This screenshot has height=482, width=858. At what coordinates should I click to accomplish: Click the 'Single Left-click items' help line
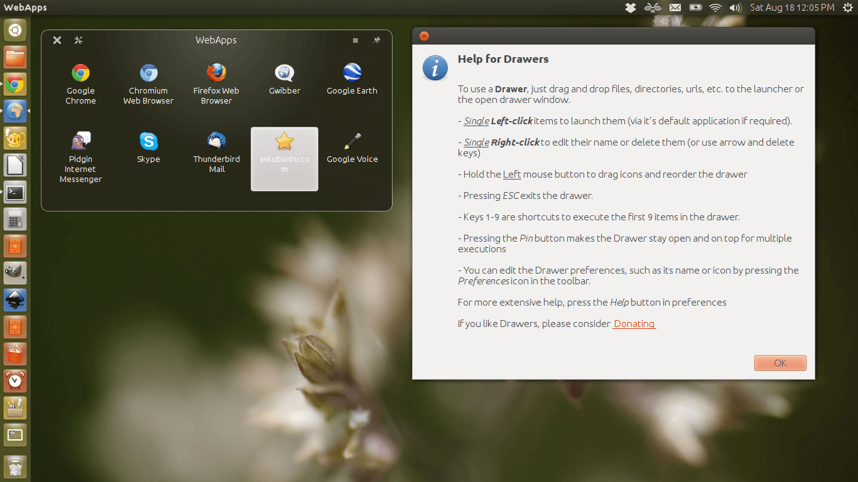[625, 121]
